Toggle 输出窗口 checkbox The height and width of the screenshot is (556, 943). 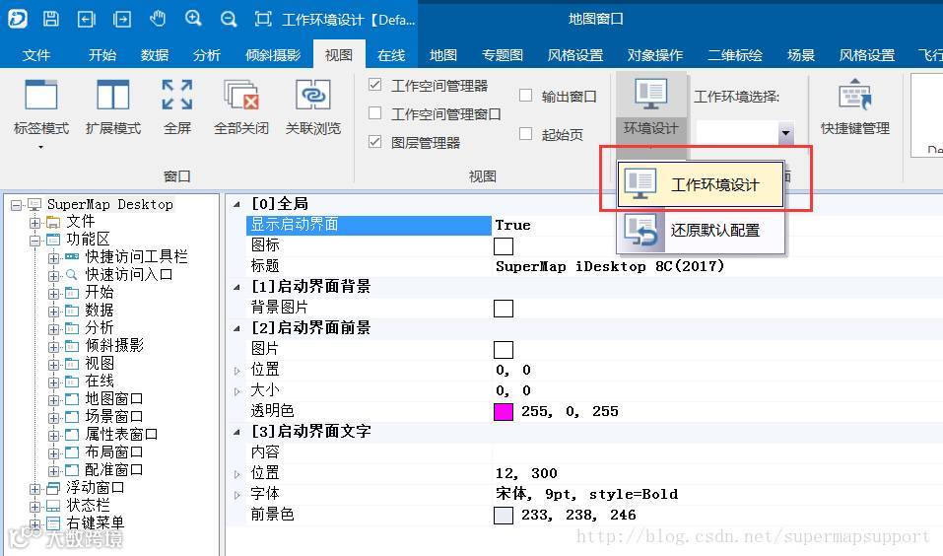(525, 95)
